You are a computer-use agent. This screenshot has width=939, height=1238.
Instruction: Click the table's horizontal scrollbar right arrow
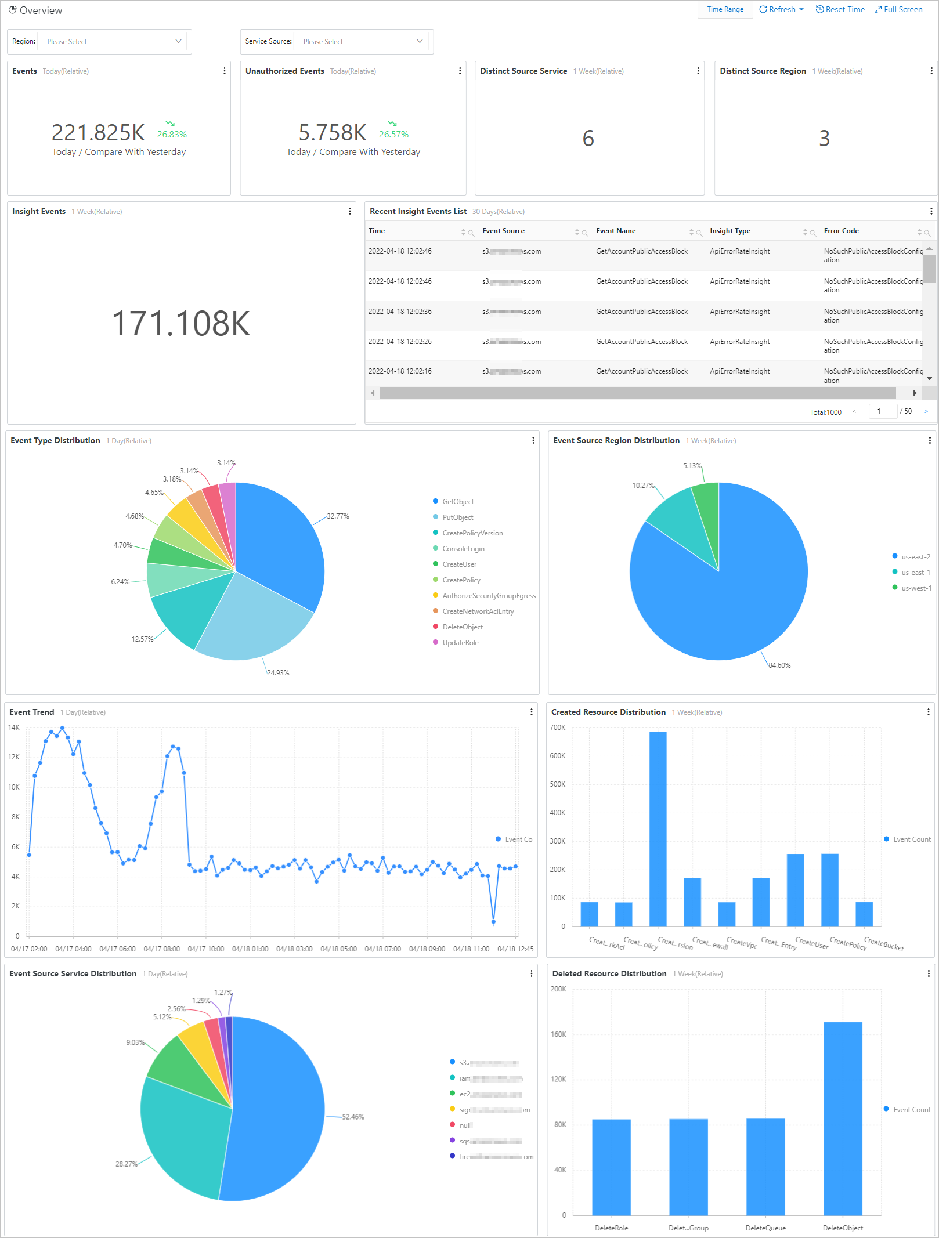pos(915,393)
